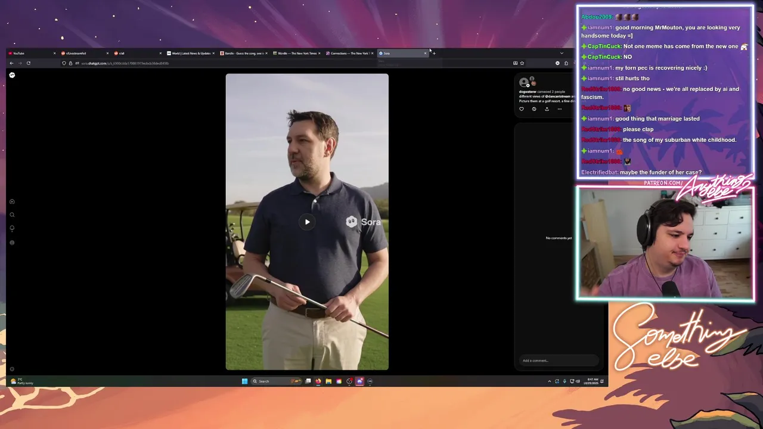Open File Explorer from the taskbar
This screenshot has height=429, width=763.
[x=328, y=381]
